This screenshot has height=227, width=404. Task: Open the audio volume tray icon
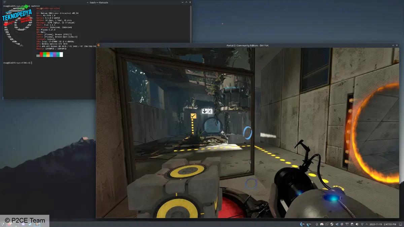(357, 224)
